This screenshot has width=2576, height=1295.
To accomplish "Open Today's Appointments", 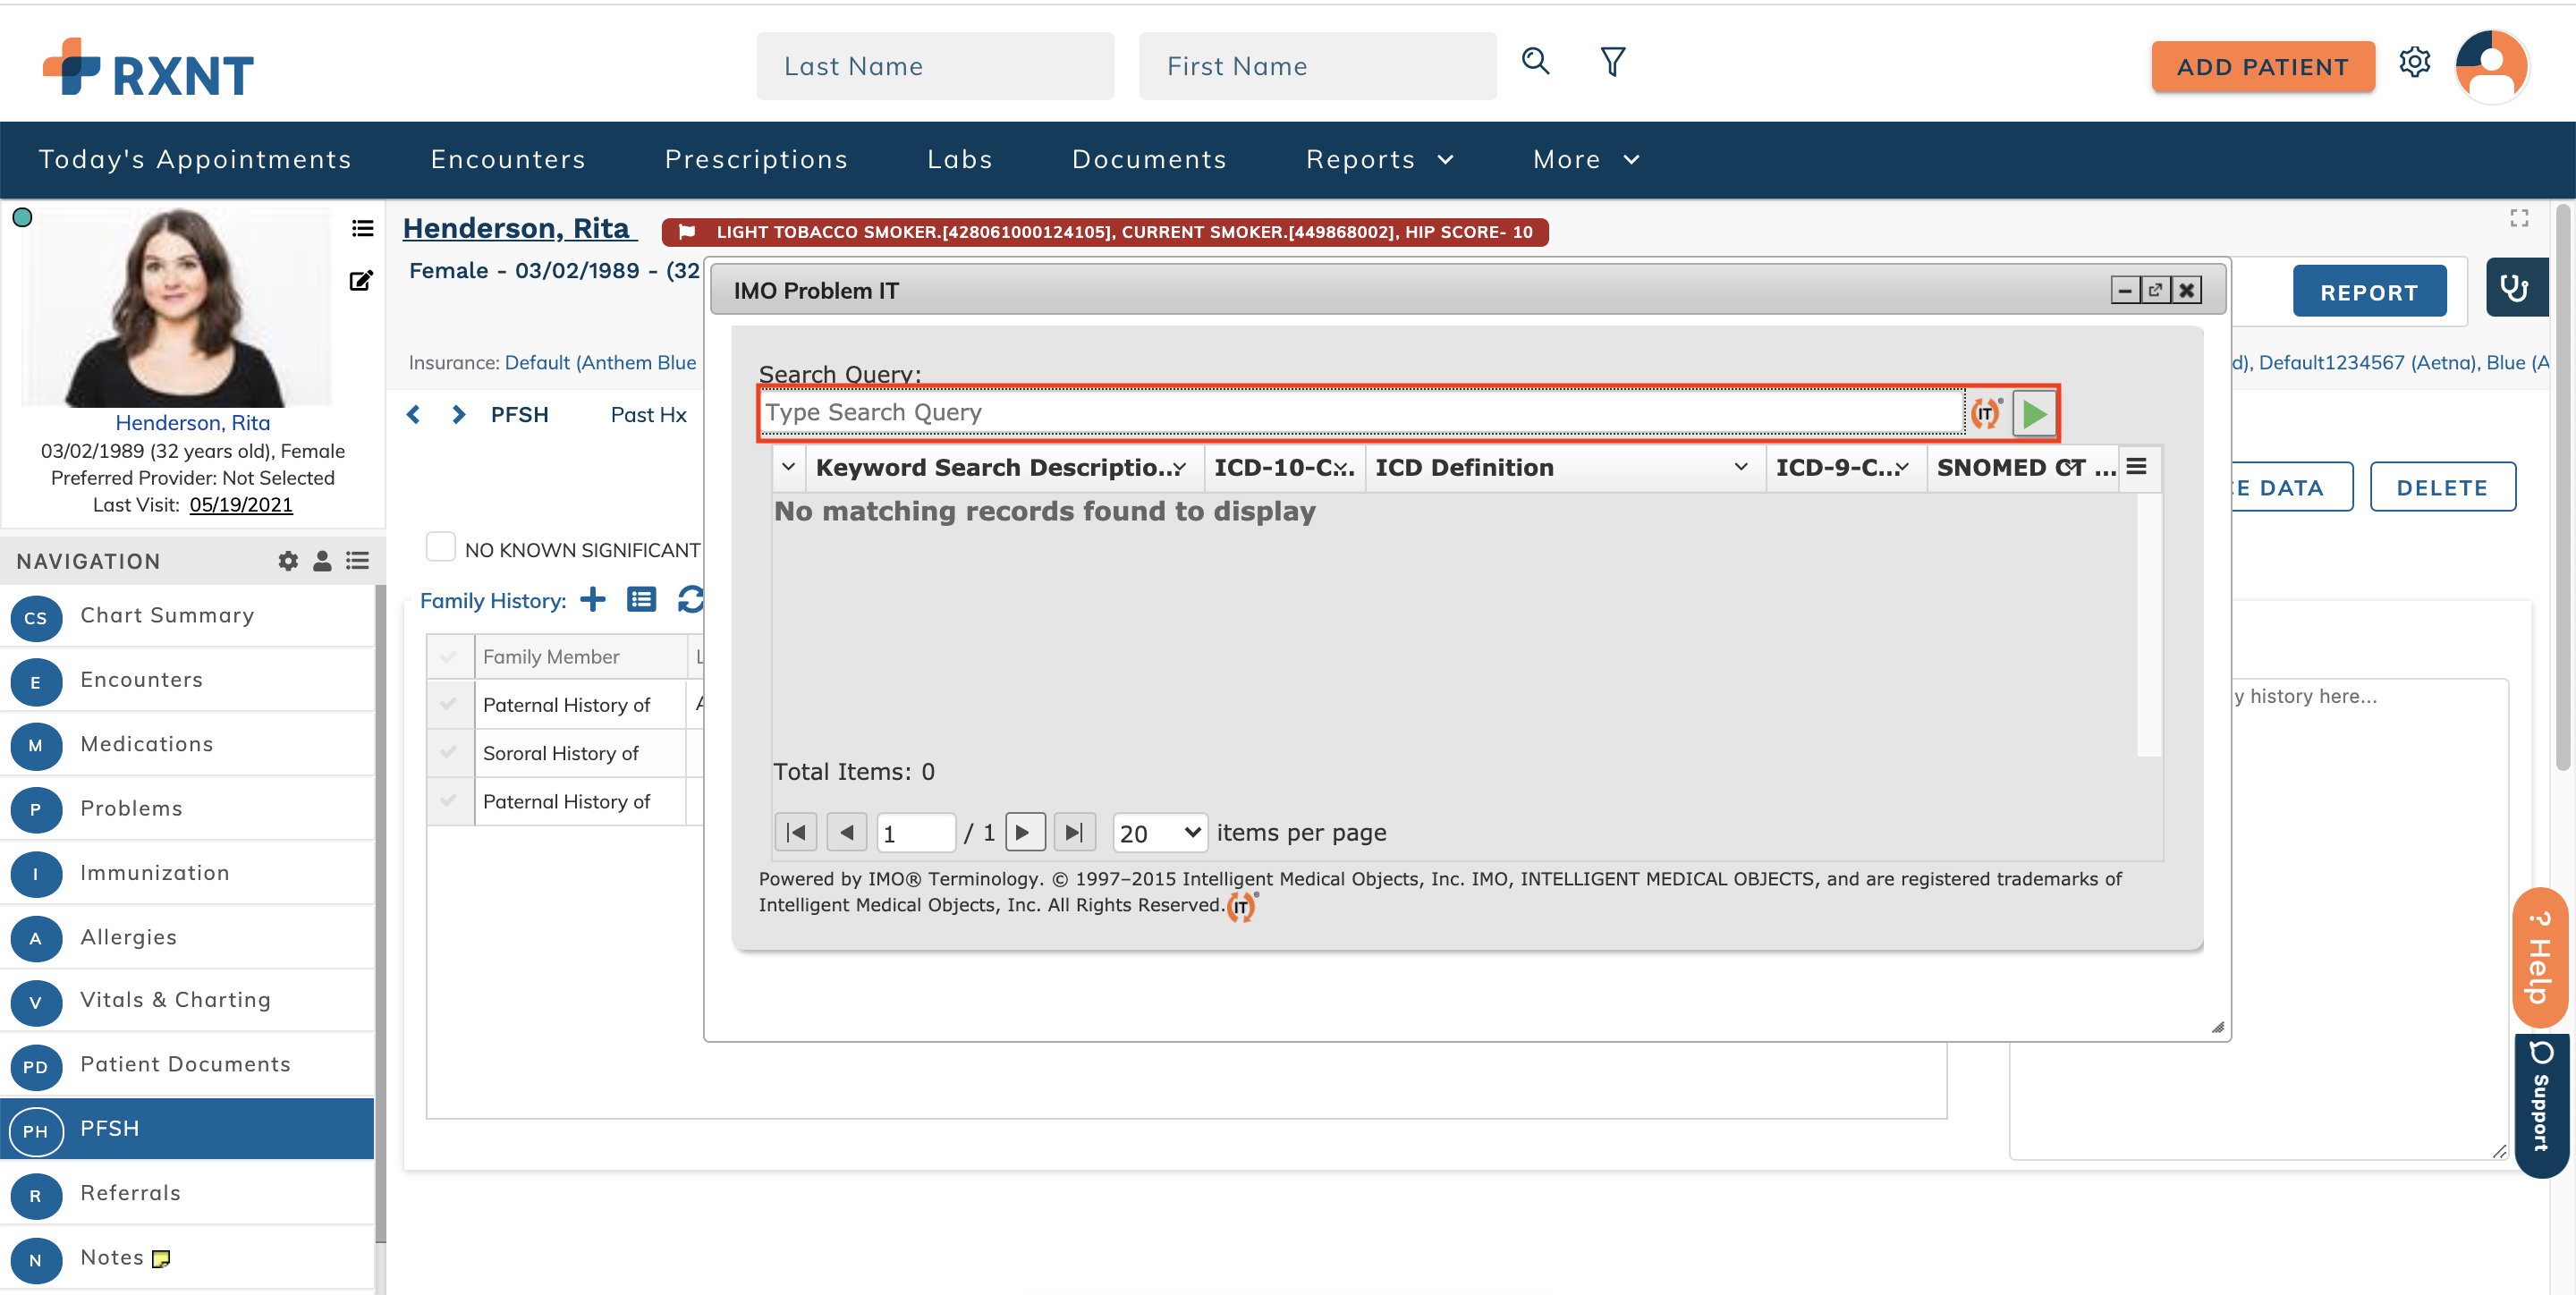I will pos(195,159).
